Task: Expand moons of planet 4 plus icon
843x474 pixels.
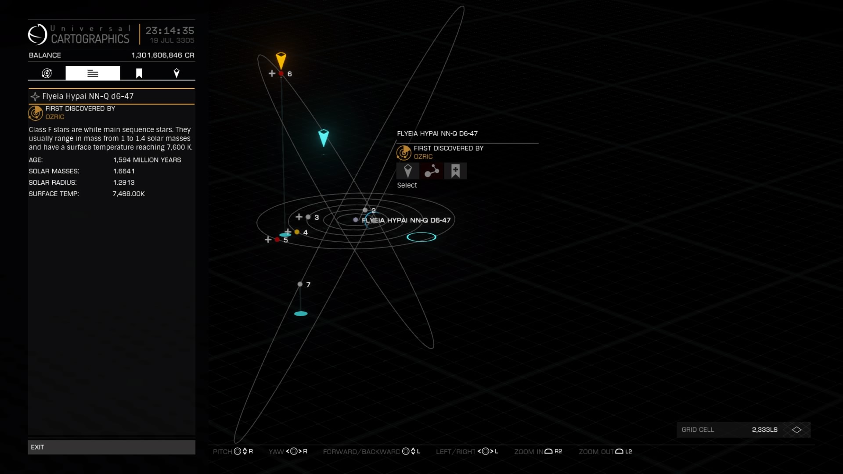Action: [288, 231]
